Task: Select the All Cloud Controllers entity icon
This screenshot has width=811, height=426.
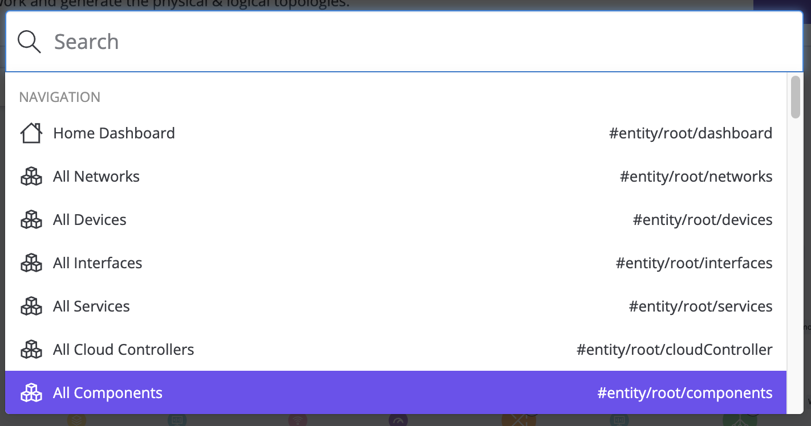Action: click(31, 349)
